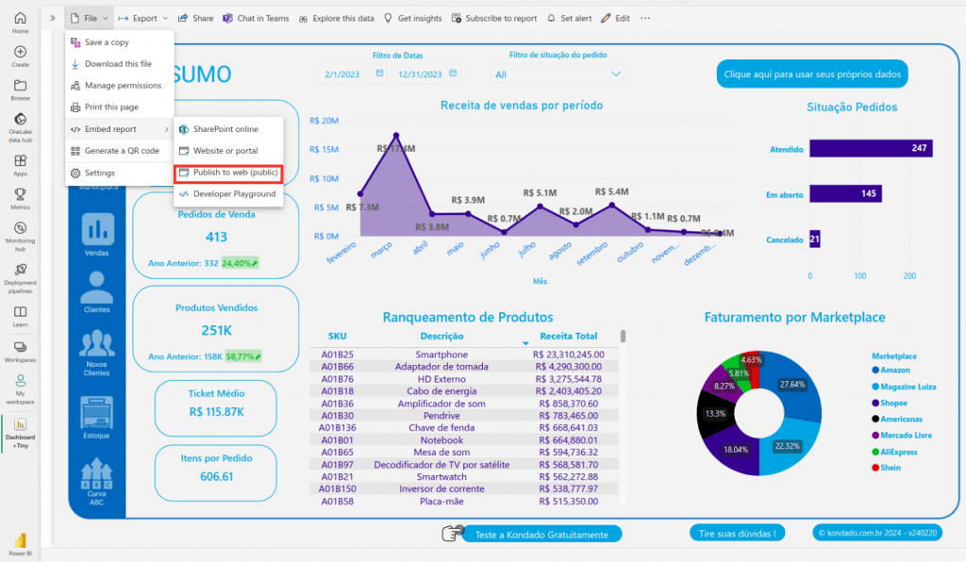The image size is (966, 562).
Task: Open calendar picker for start date
Action: click(x=379, y=74)
